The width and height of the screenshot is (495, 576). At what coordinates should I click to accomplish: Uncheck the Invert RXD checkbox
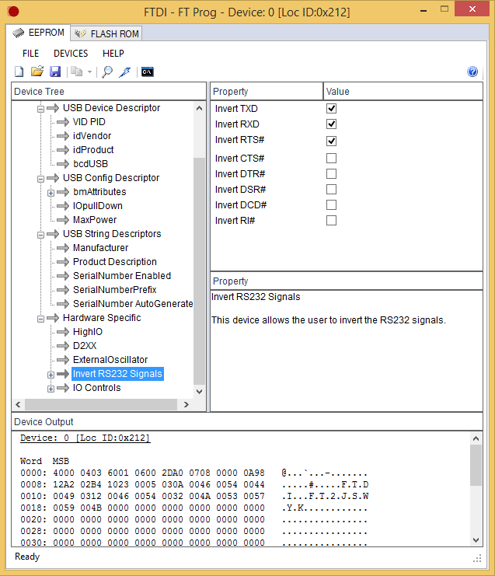click(x=331, y=124)
